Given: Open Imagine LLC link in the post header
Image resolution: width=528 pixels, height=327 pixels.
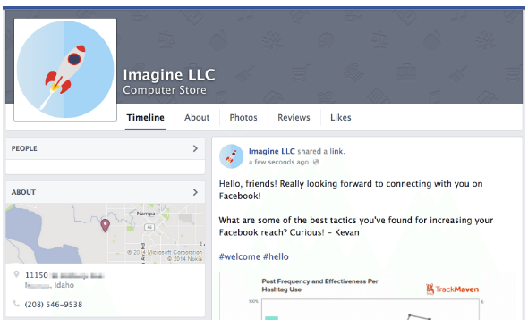Looking at the screenshot, I should point(272,151).
